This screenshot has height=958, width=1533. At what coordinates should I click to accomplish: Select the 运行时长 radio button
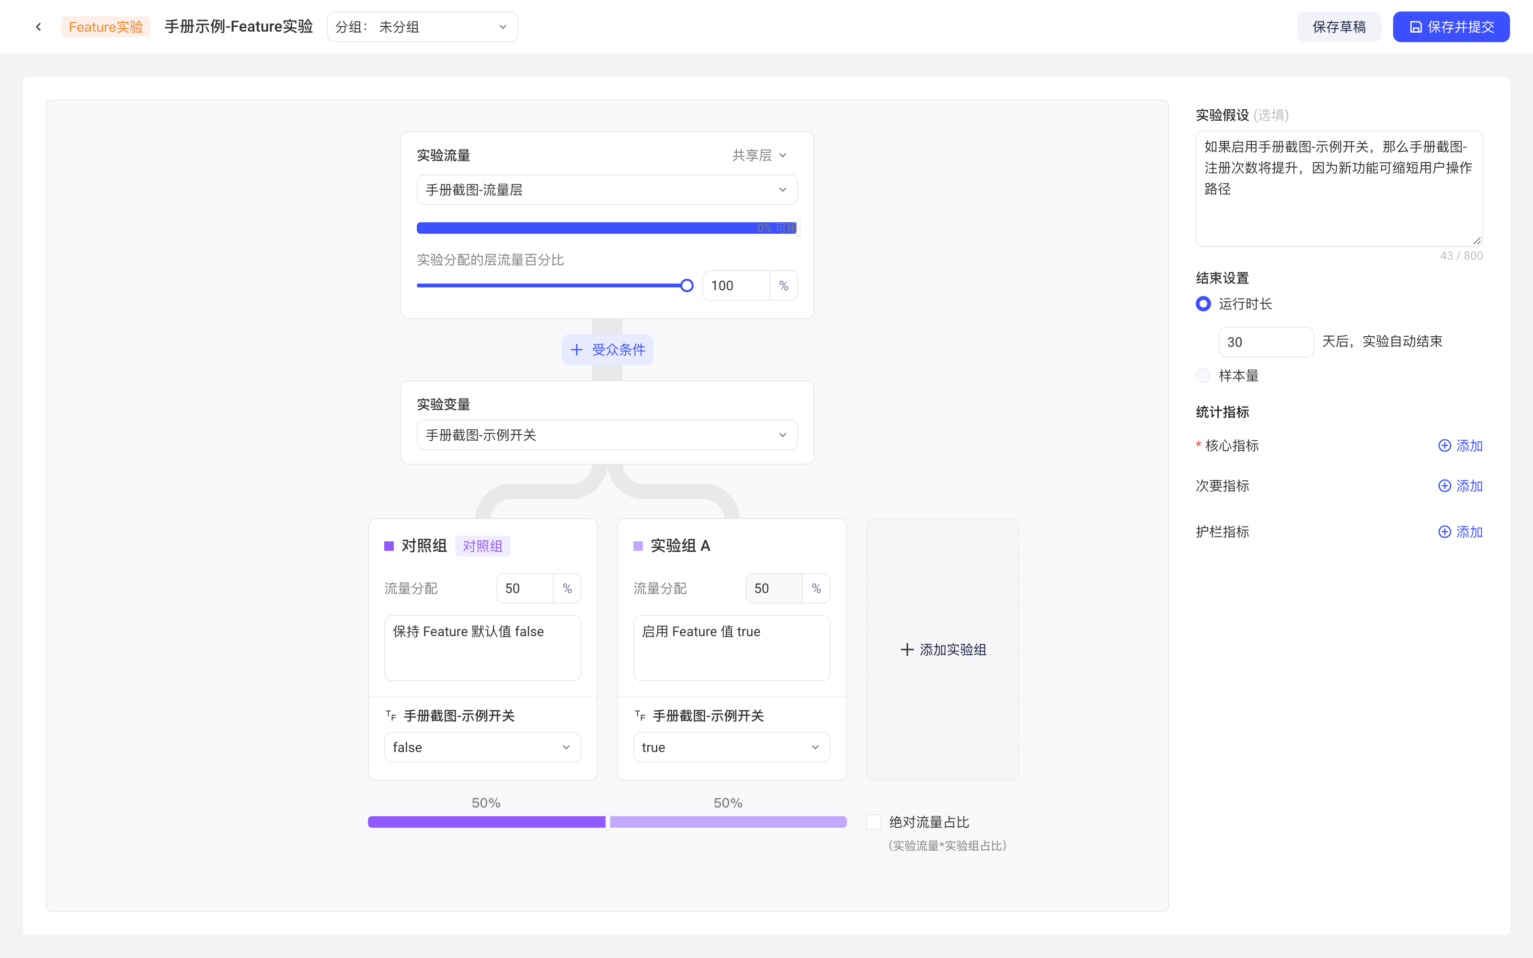click(x=1203, y=304)
